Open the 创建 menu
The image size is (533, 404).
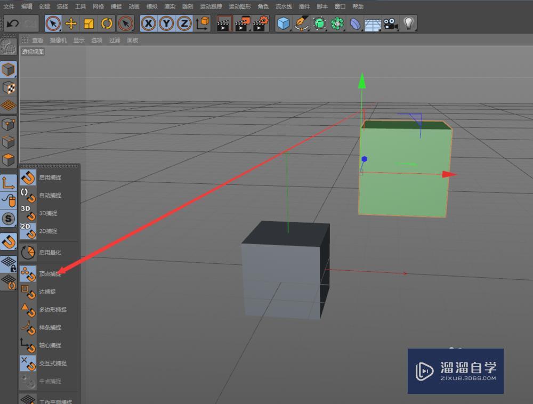pyautogui.click(x=45, y=6)
